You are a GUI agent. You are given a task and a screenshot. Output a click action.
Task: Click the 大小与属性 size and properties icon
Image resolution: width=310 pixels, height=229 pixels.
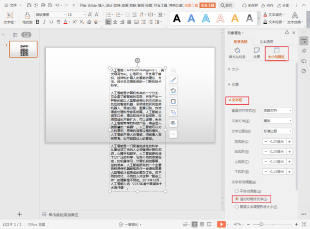276,53
